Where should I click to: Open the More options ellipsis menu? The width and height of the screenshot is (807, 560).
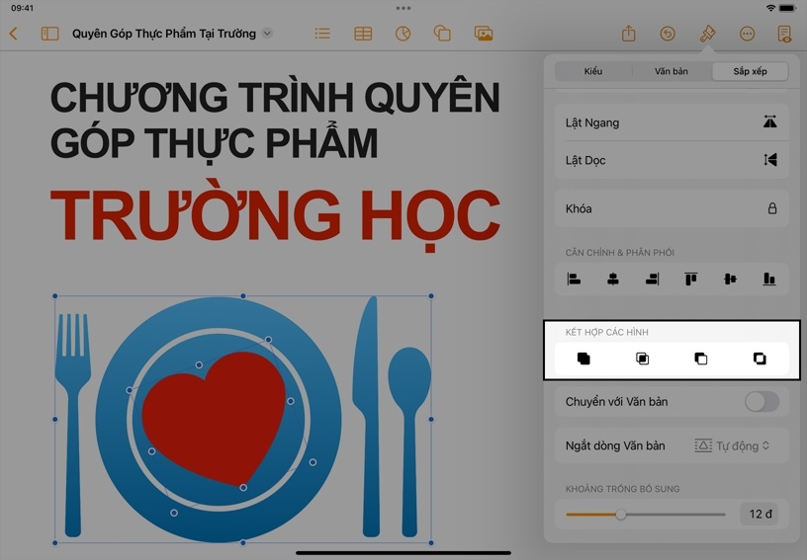(747, 34)
